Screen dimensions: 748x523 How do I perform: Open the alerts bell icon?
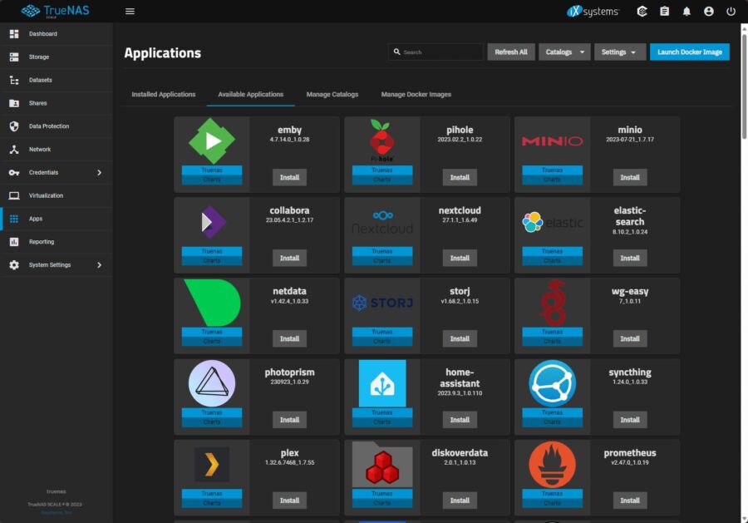tap(686, 11)
